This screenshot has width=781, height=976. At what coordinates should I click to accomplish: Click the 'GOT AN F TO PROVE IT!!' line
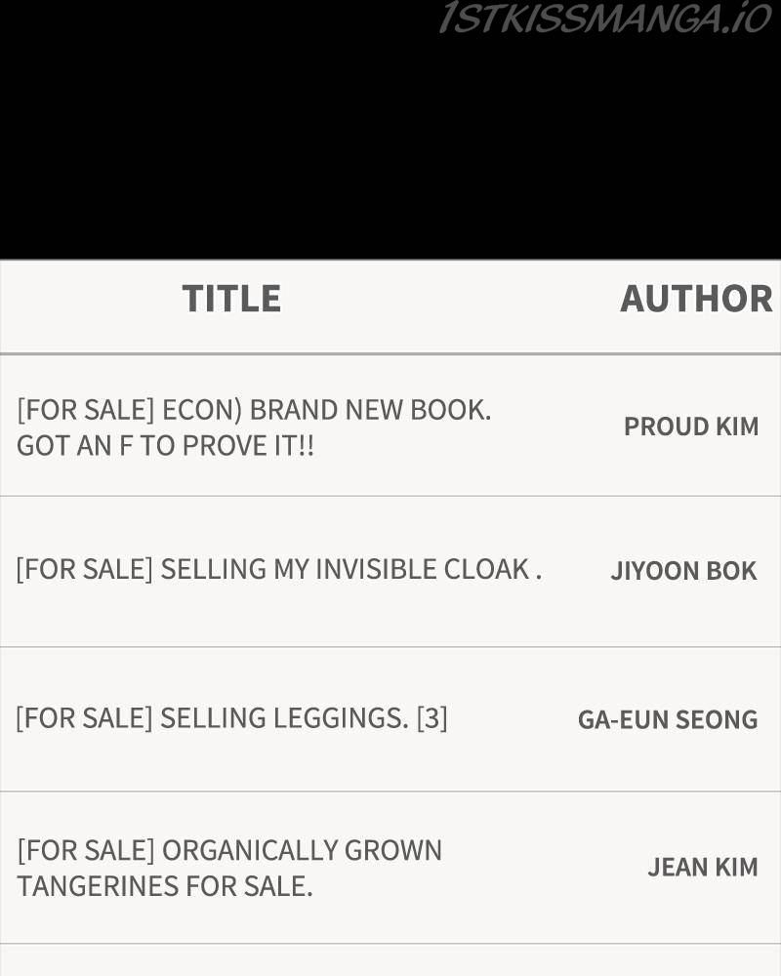165,446
